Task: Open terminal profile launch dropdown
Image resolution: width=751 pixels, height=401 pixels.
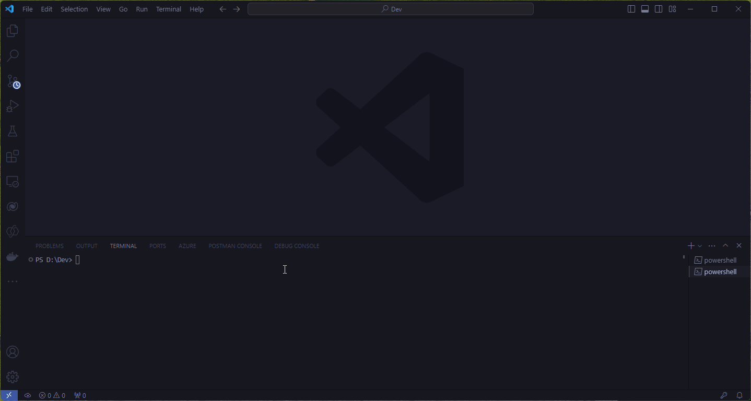Action: tap(700, 245)
